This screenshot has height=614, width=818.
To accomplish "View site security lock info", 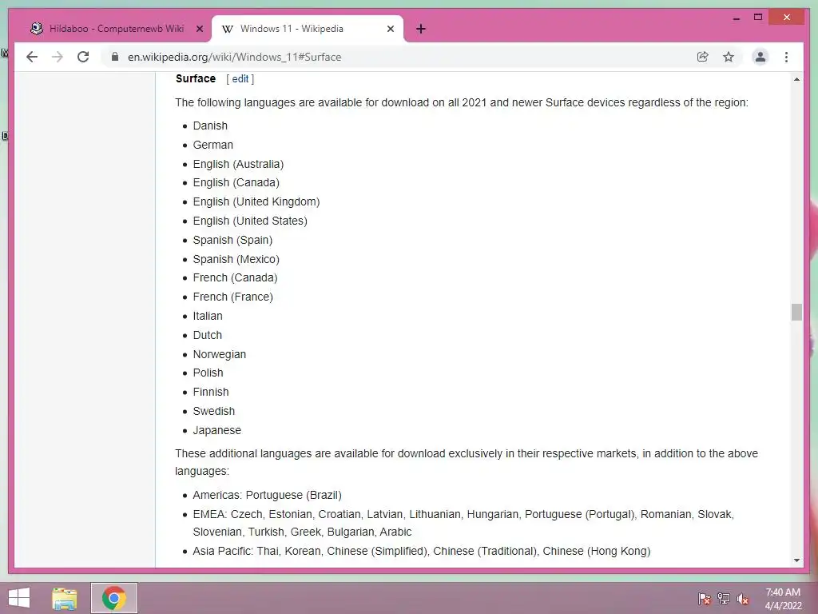I will [115, 57].
